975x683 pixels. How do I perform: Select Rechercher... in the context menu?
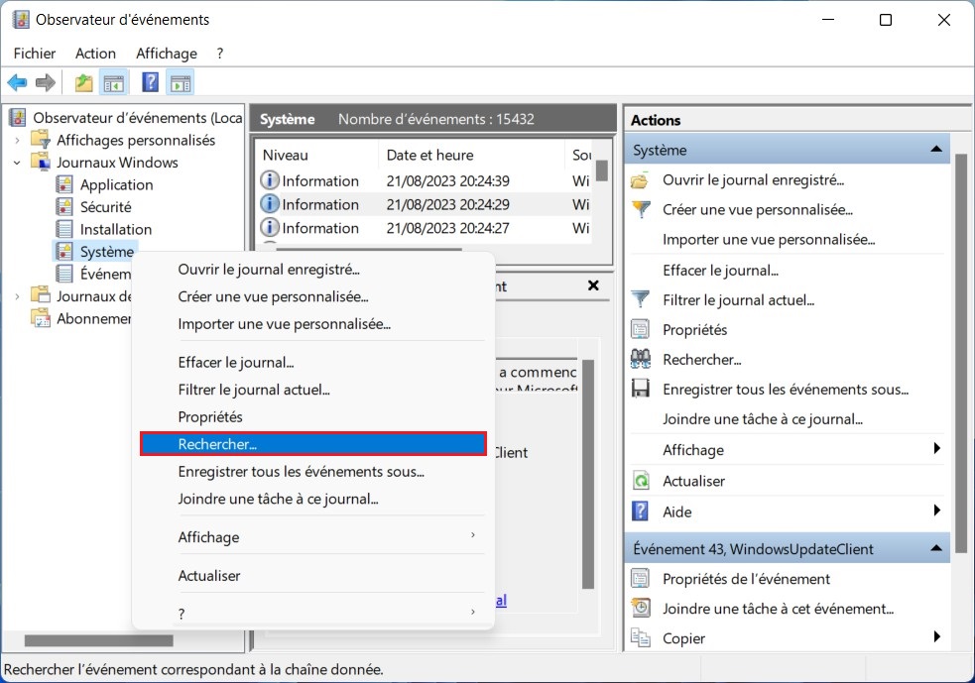313,444
